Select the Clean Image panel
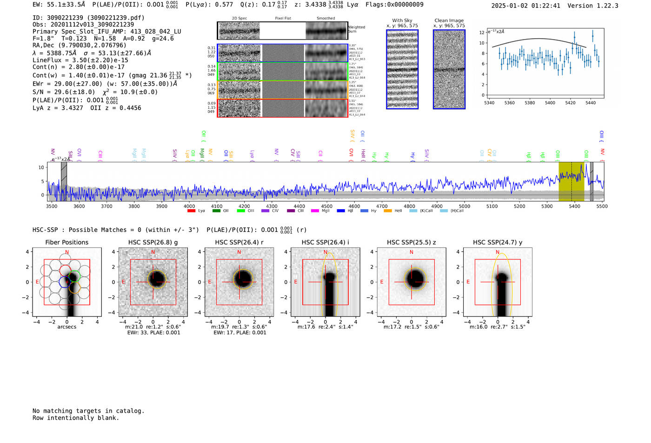This screenshot has width=651, height=443. [449, 69]
